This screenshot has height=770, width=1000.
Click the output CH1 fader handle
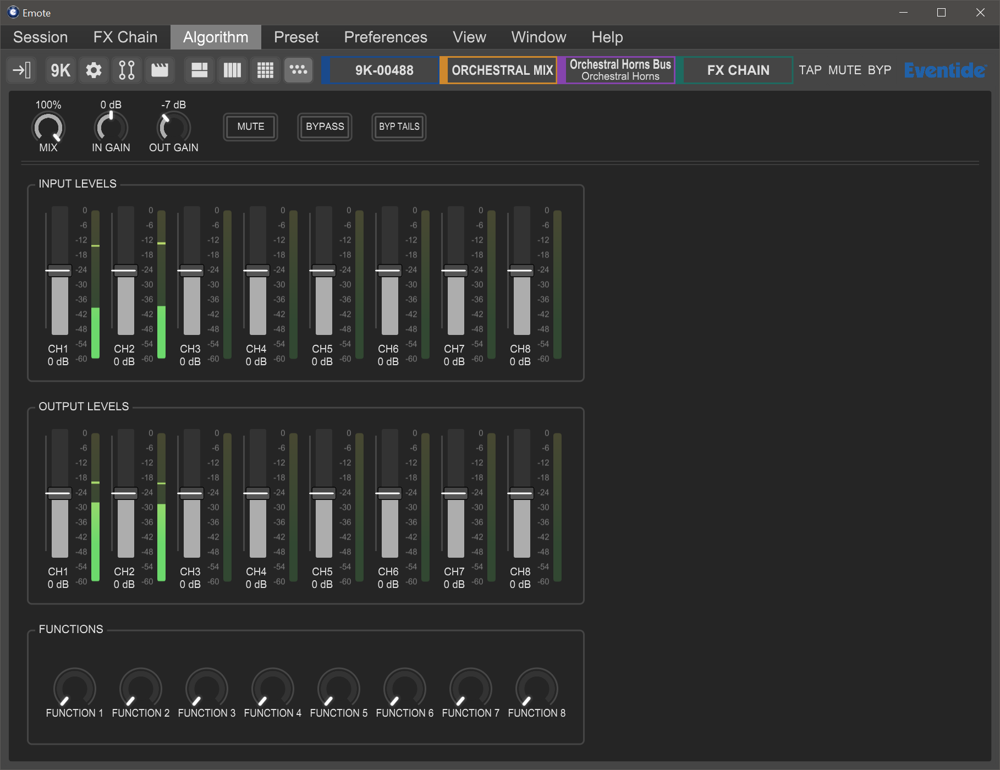pyautogui.click(x=58, y=493)
